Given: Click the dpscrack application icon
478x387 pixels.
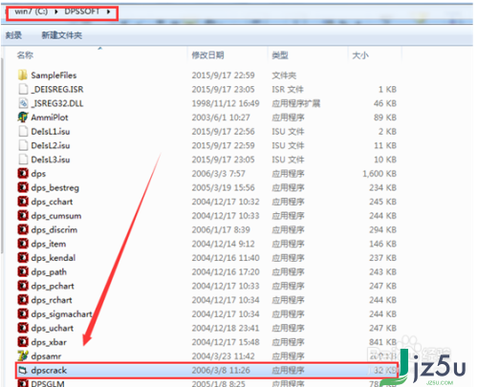Looking at the screenshot, I should 23,370.
